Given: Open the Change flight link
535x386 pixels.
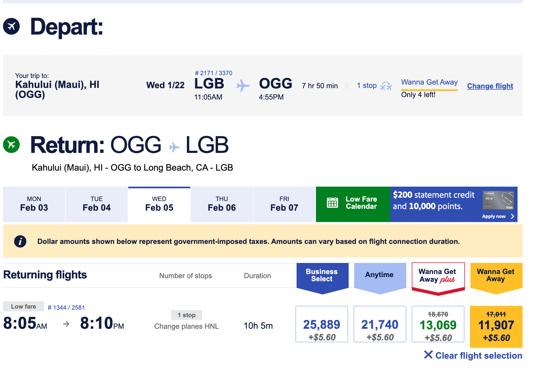Looking at the screenshot, I should pos(490,86).
